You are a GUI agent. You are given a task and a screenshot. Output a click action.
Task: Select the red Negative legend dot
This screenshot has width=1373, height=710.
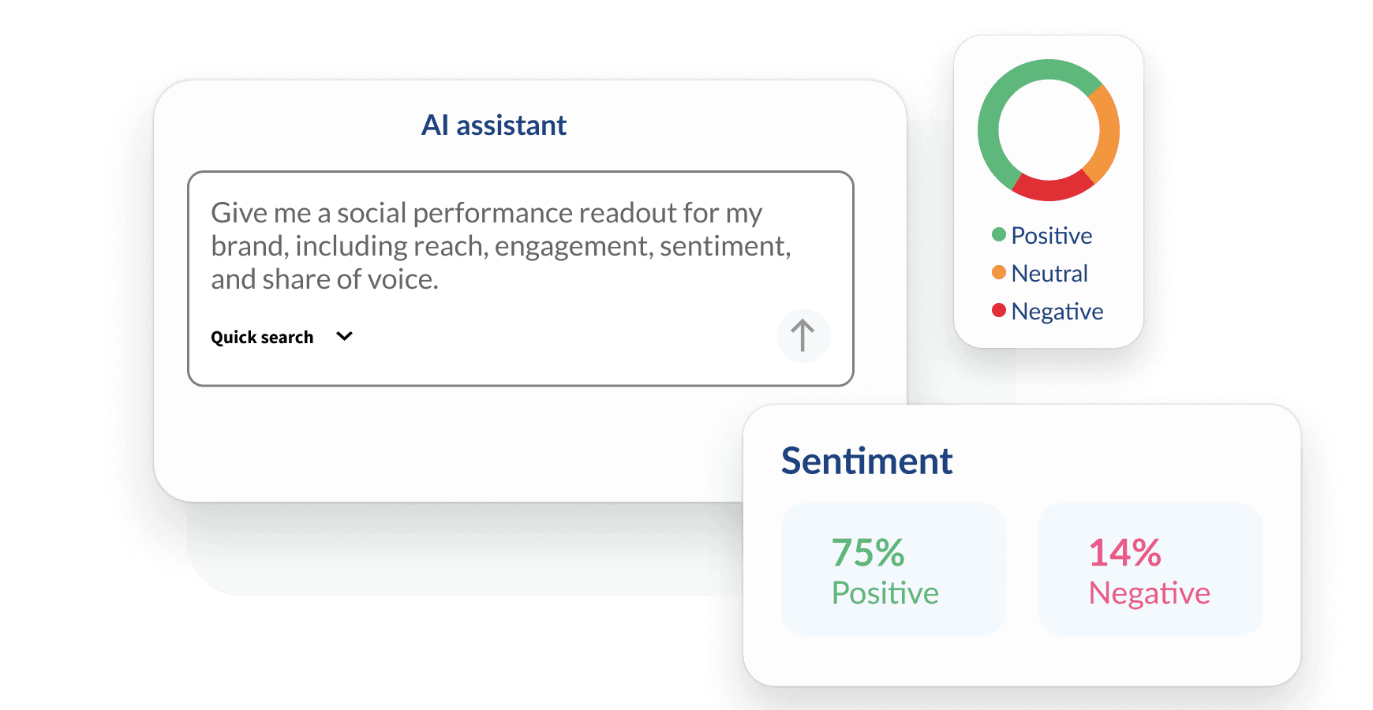tap(998, 310)
